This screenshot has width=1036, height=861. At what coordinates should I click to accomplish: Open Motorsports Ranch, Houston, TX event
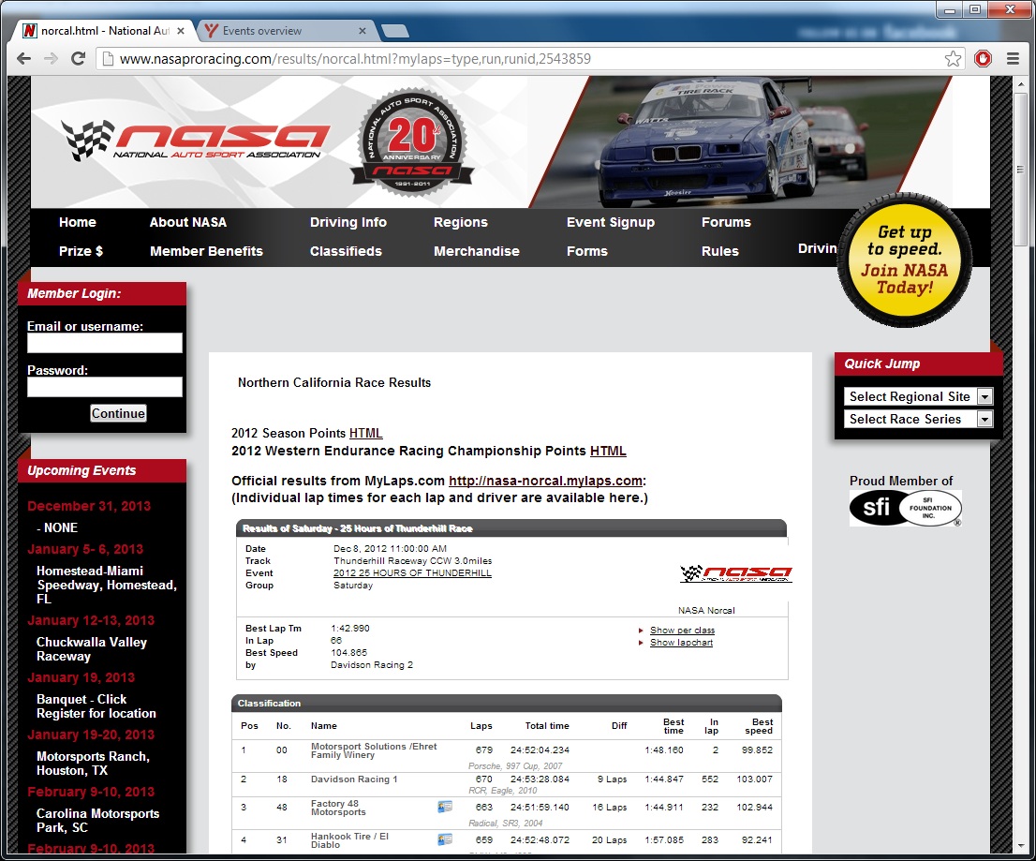[93, 764]
